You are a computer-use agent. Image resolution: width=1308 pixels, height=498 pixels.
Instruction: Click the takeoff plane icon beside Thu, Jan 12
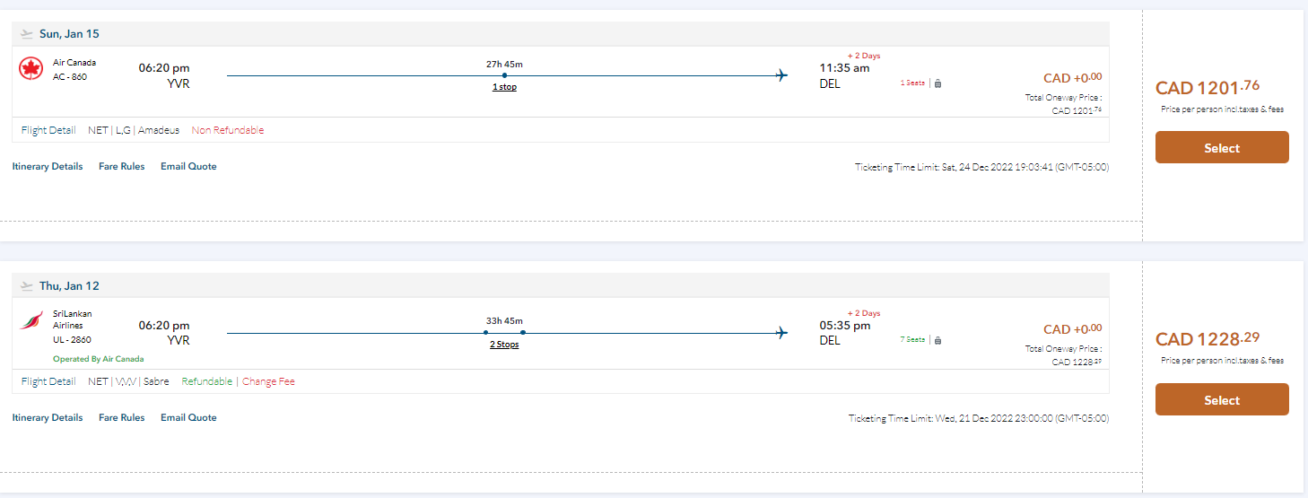(x=27, y=286)
